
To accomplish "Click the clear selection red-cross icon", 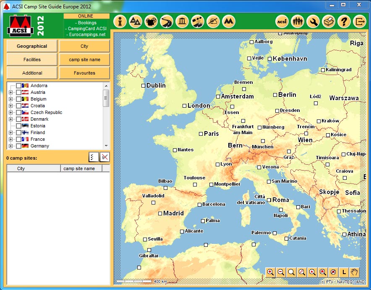I will click(x=105, y=157).
